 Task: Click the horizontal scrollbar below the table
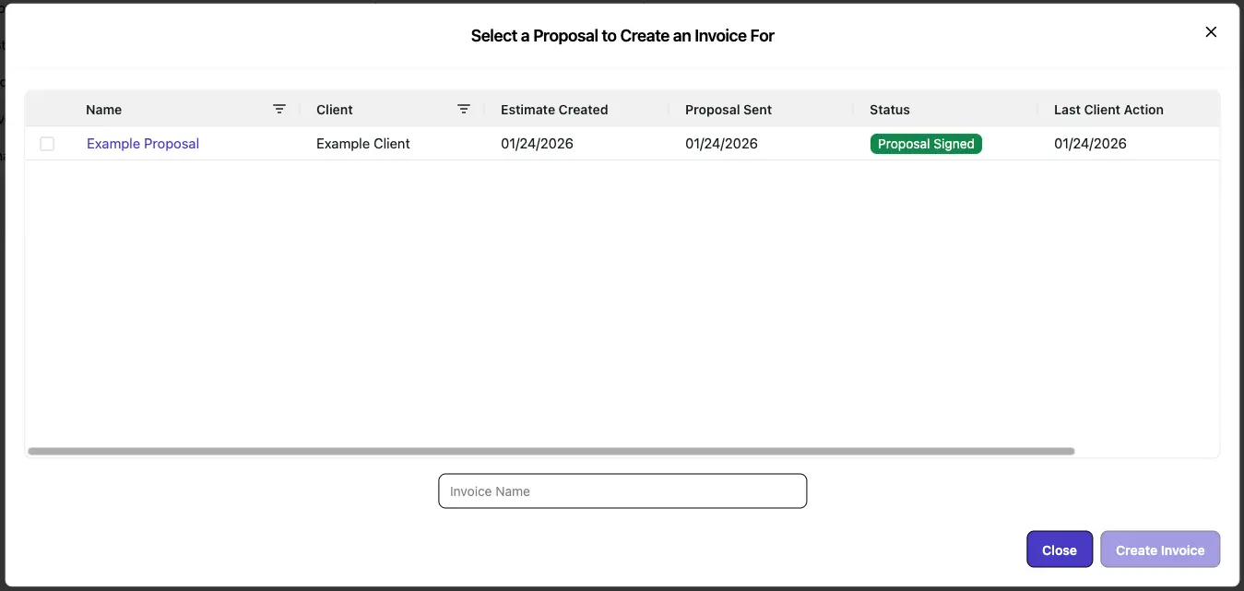click(550, 451)
